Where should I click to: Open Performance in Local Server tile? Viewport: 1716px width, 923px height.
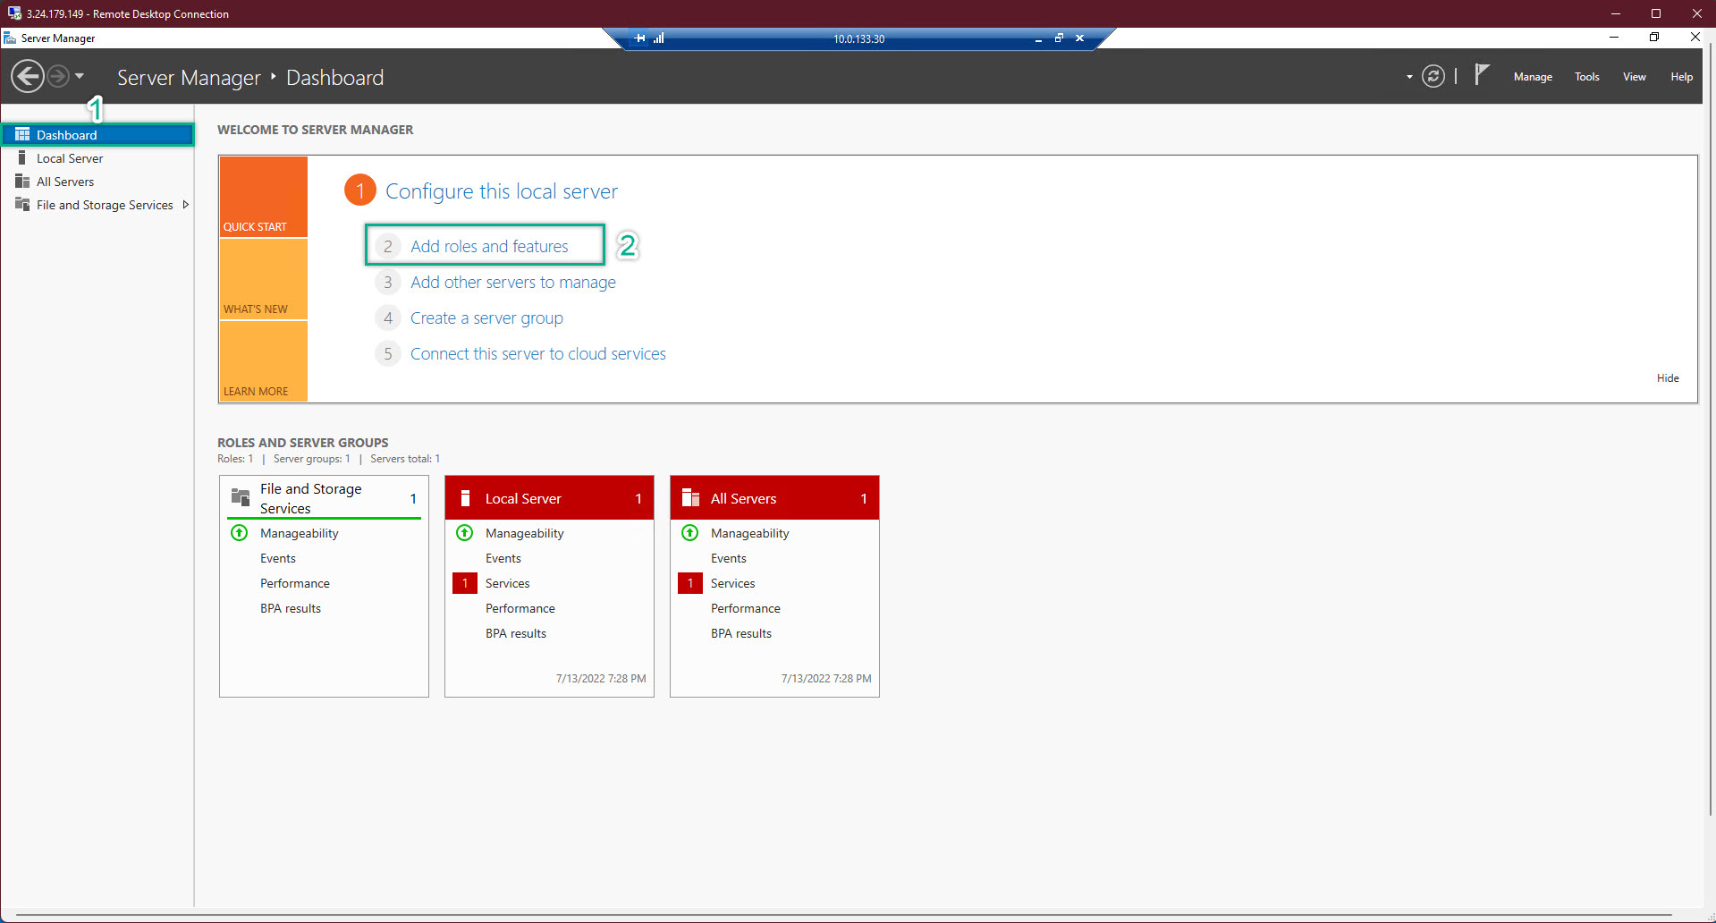[x=520, y=608]
